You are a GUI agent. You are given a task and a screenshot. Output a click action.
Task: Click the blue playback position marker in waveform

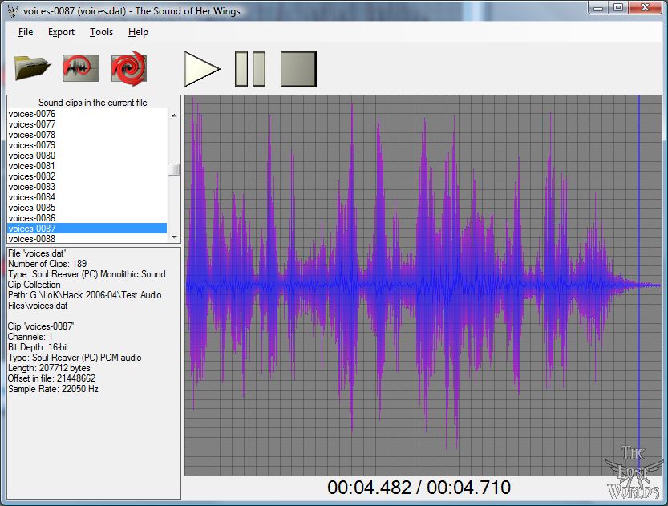click(x=638, y=285)
